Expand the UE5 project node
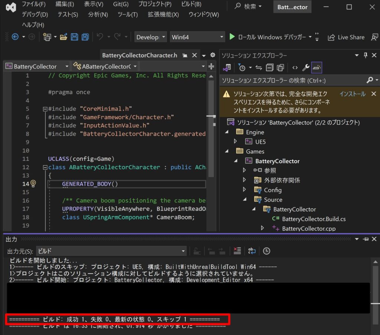This screenshot has width=380, height=335. [x=235, y=141]
